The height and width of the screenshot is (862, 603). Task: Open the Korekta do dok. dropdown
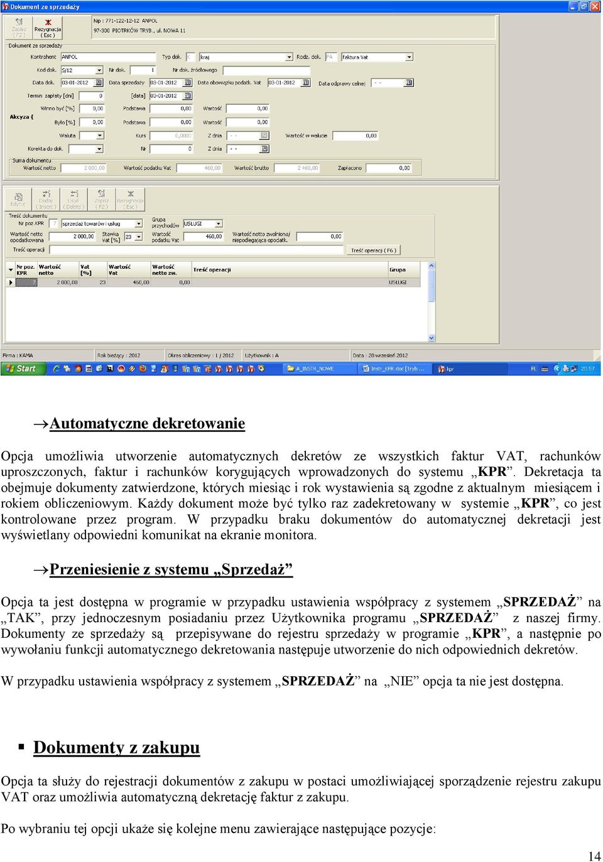[x=100, y=149]
